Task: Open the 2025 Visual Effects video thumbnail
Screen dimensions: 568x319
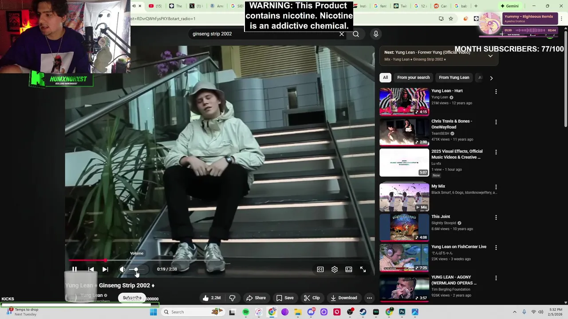Action: 404,162
